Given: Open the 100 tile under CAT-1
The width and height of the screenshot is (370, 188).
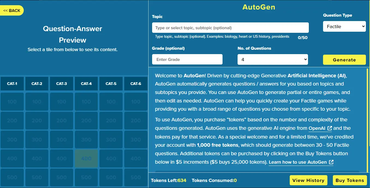Looking at the screenshot, I should tap(12, 102).
